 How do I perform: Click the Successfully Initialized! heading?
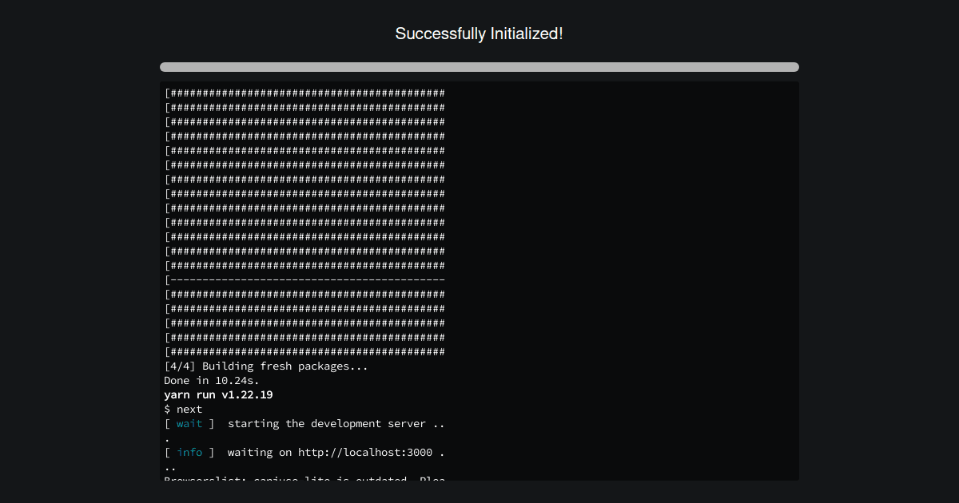tap(479, 34)
